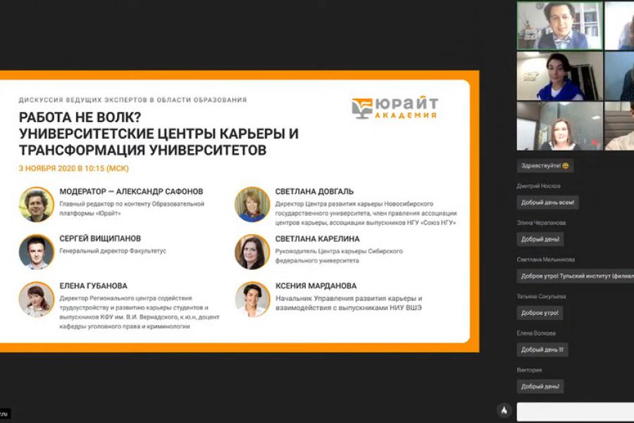Select video tile of person in blue vest
Image resolution: width=634 pixels, height=423 pixels.
559,76
